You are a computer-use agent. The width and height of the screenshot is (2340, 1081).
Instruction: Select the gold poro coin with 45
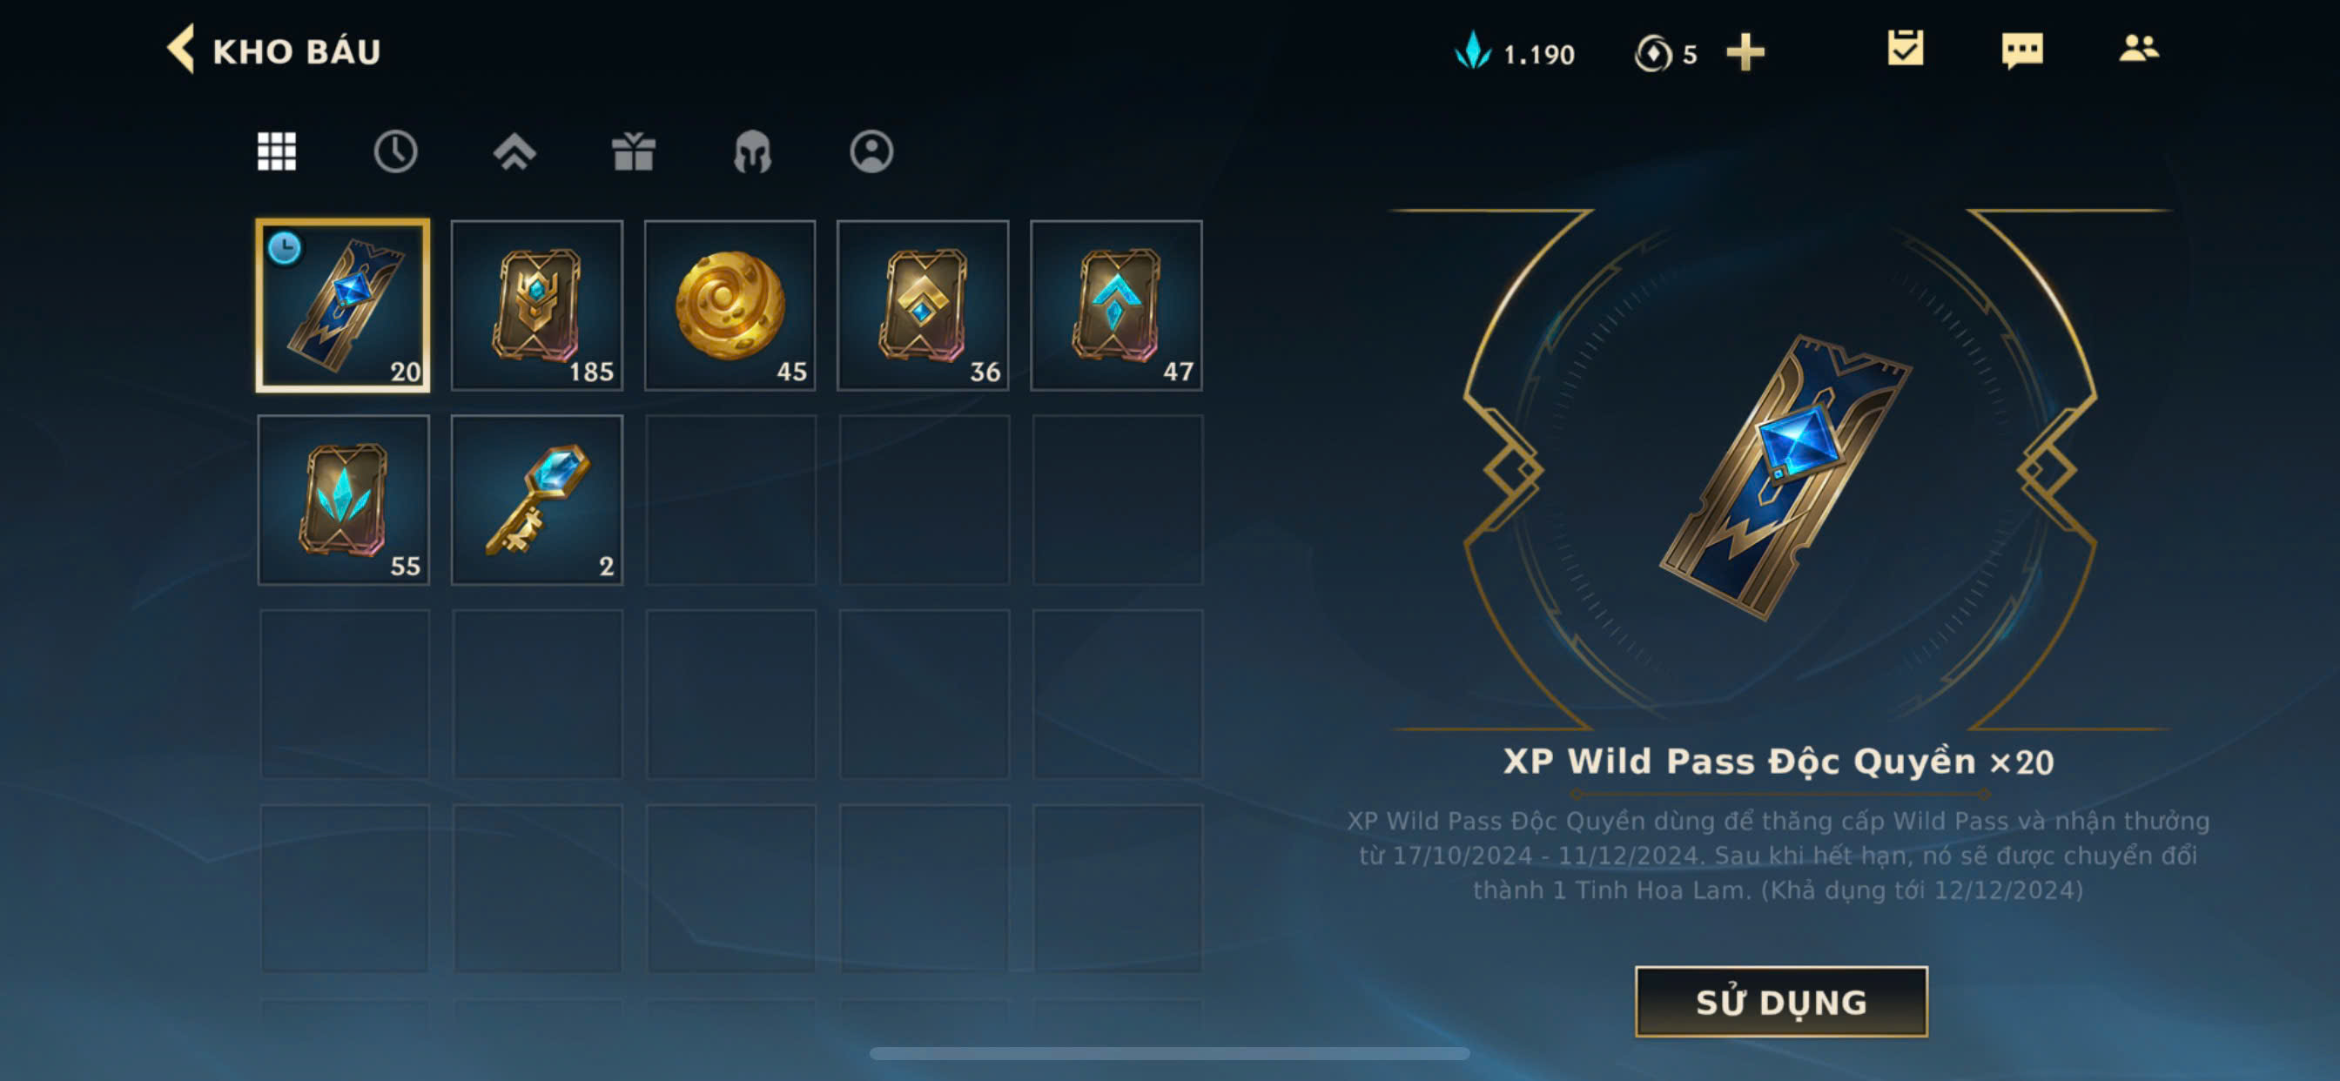click(x=730, y=305)
